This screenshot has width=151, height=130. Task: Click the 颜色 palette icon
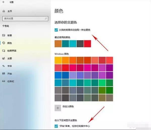pos(4,43)
